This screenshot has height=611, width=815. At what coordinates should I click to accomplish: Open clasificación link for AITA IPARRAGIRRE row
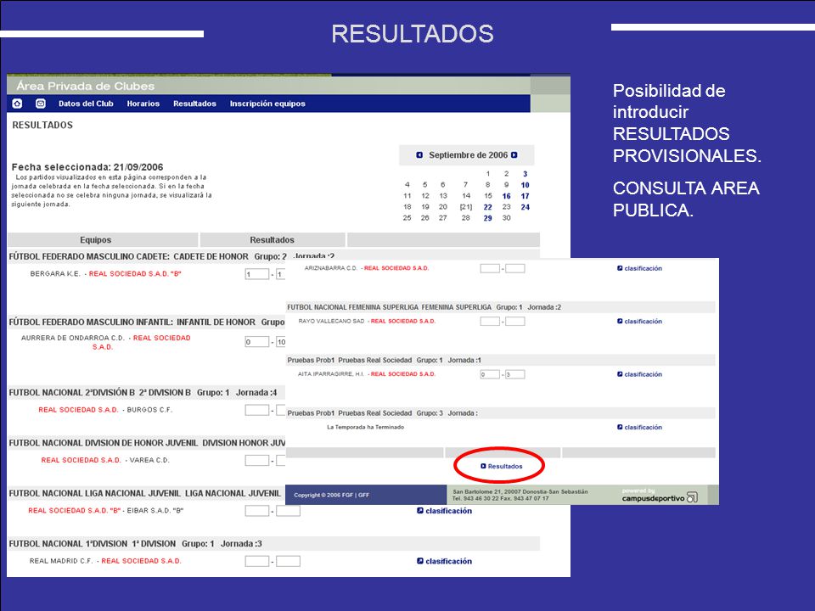pyautogui.click(x=643, y=374)
